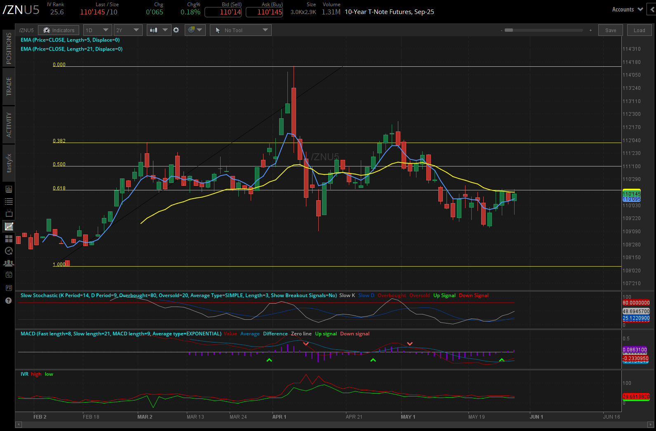Select the chart grid icon in sidebar
The height and width of the screenshot is (431, 656).
9,226
